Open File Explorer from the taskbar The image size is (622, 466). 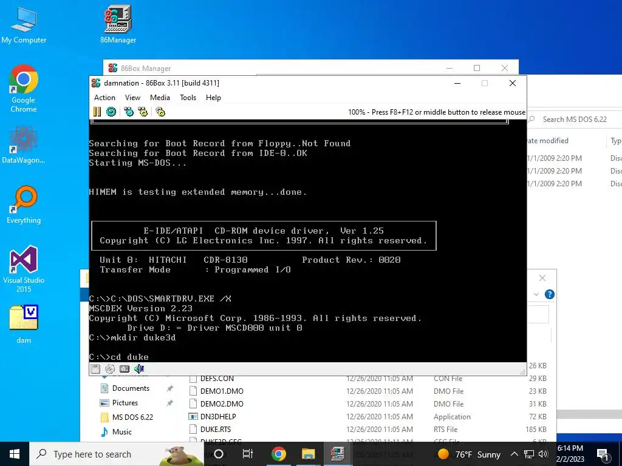click(308, 454)
